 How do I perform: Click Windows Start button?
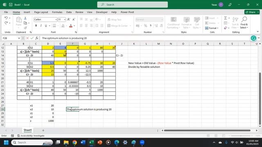pos(6,143)
